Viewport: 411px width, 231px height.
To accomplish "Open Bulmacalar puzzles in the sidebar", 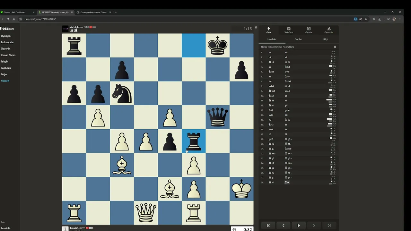I will point(7,42).
